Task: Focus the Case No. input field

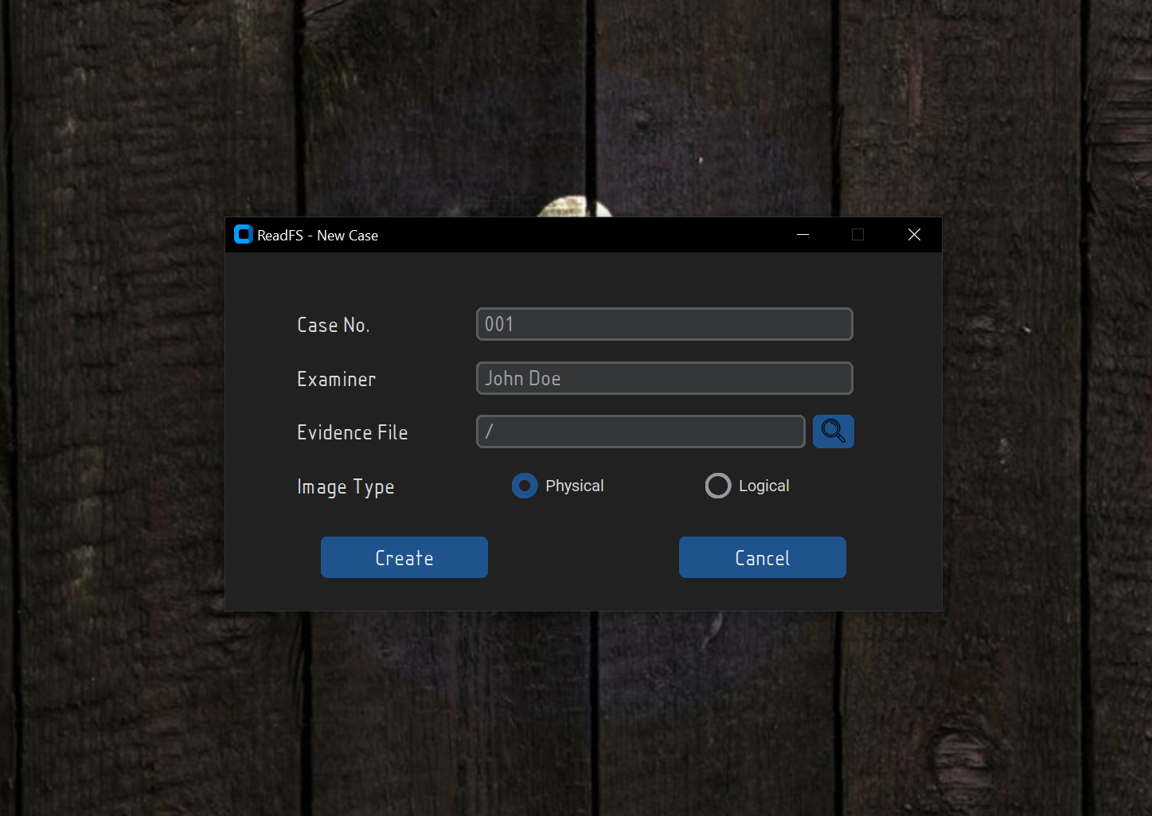Action: (x=665, y=324)
